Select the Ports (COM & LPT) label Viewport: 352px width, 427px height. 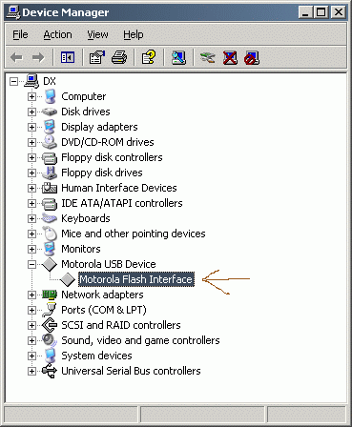click(x=104, y=310)
